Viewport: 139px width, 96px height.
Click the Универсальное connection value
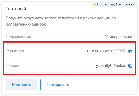[119, 37]
